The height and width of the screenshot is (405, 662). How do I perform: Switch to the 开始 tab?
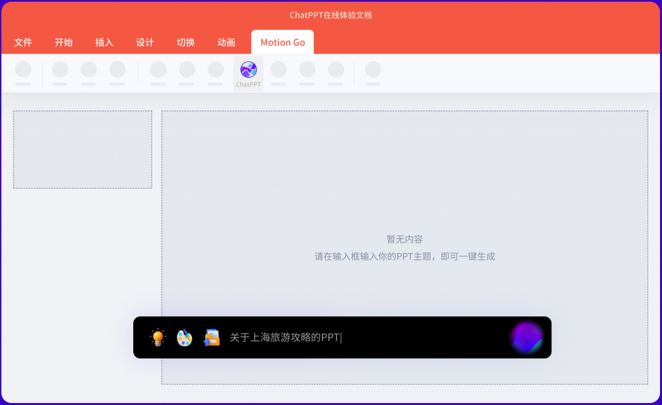point(63,42)
